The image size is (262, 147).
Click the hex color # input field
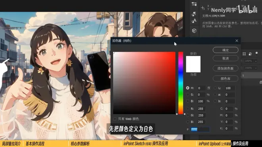coord(200,129)
